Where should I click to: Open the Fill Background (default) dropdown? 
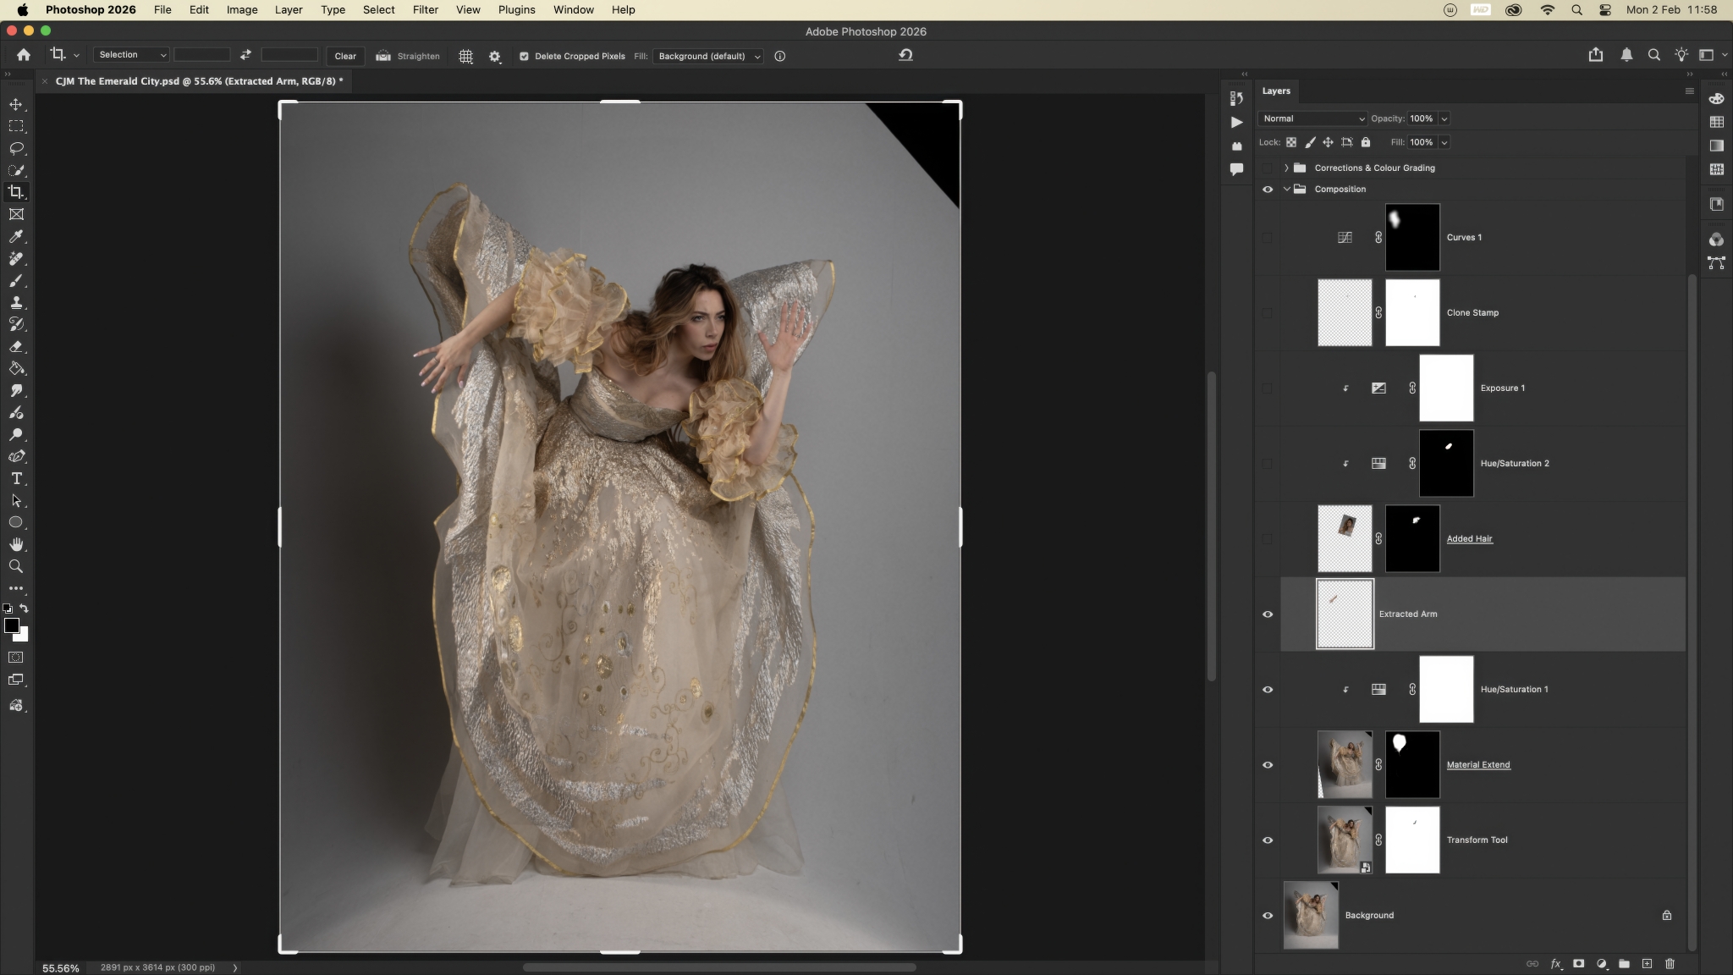point(708,56)
